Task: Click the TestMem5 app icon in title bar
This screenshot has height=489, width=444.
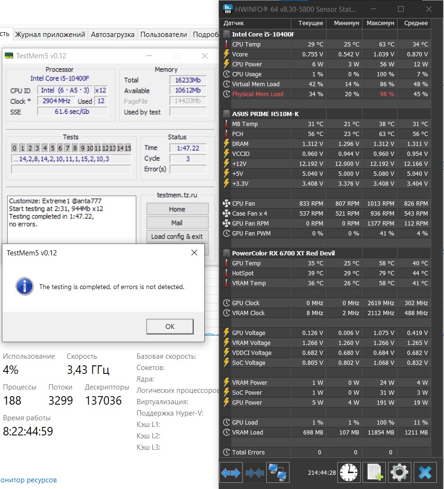Action: [x=9, y=56]
